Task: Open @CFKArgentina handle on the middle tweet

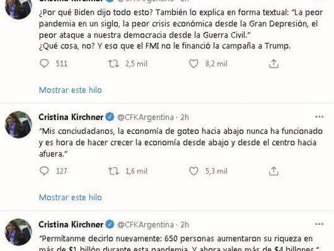Action: (145, 117)
